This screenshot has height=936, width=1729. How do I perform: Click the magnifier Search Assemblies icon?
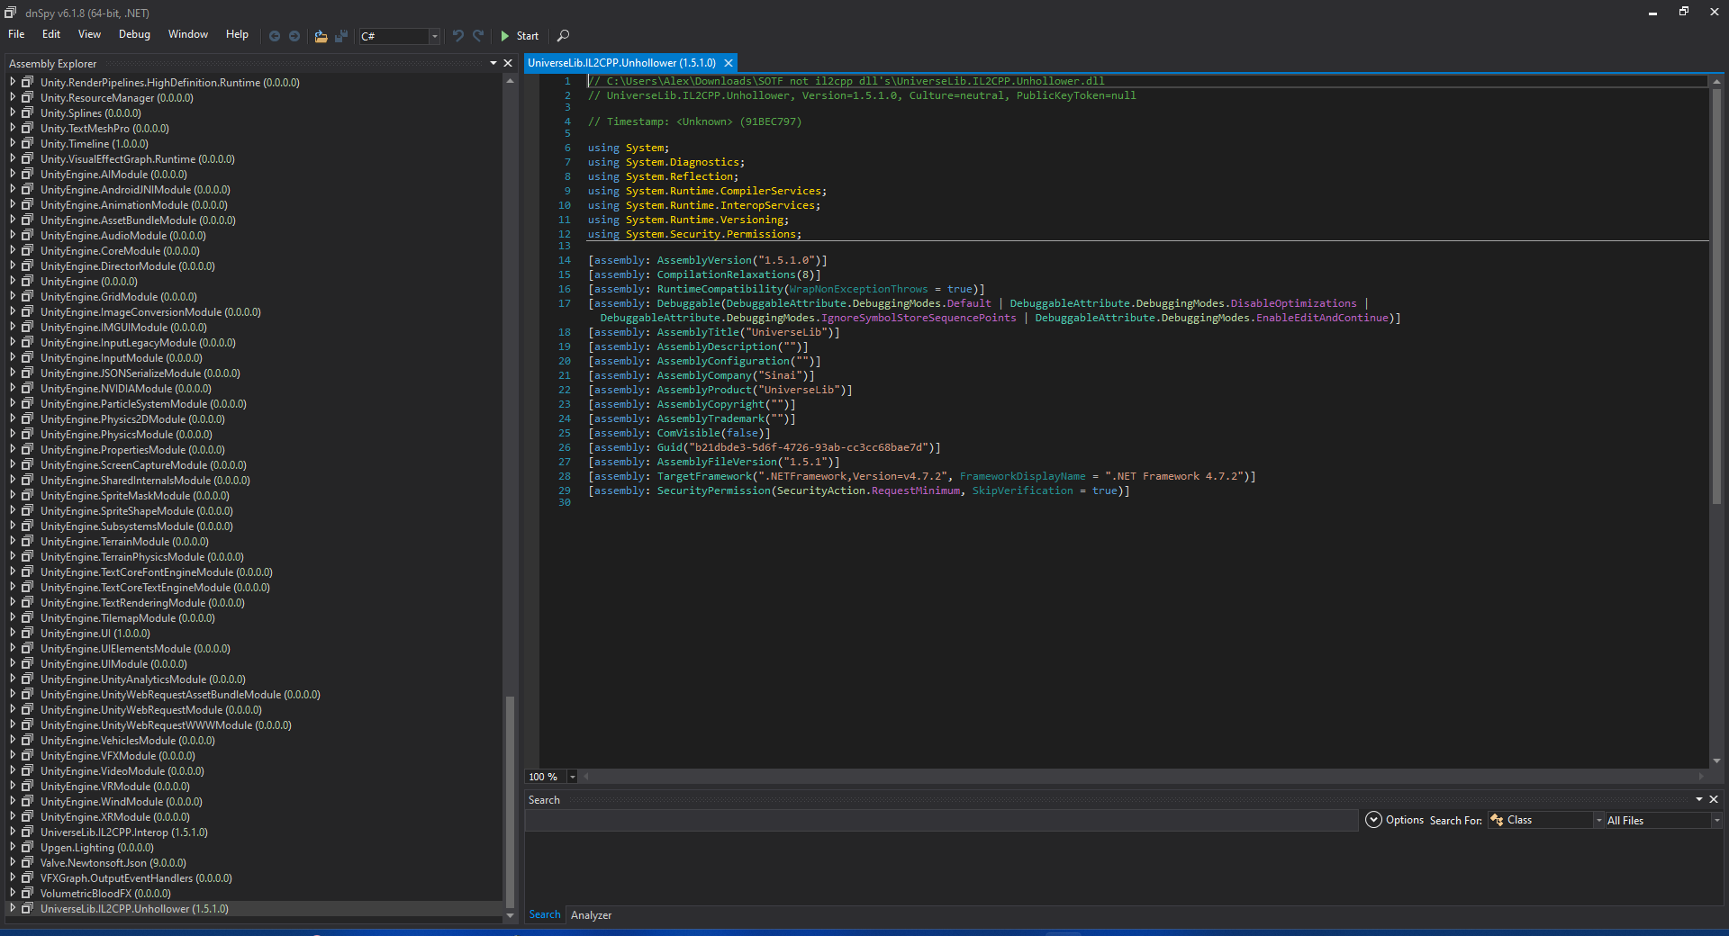pos(563,36)
